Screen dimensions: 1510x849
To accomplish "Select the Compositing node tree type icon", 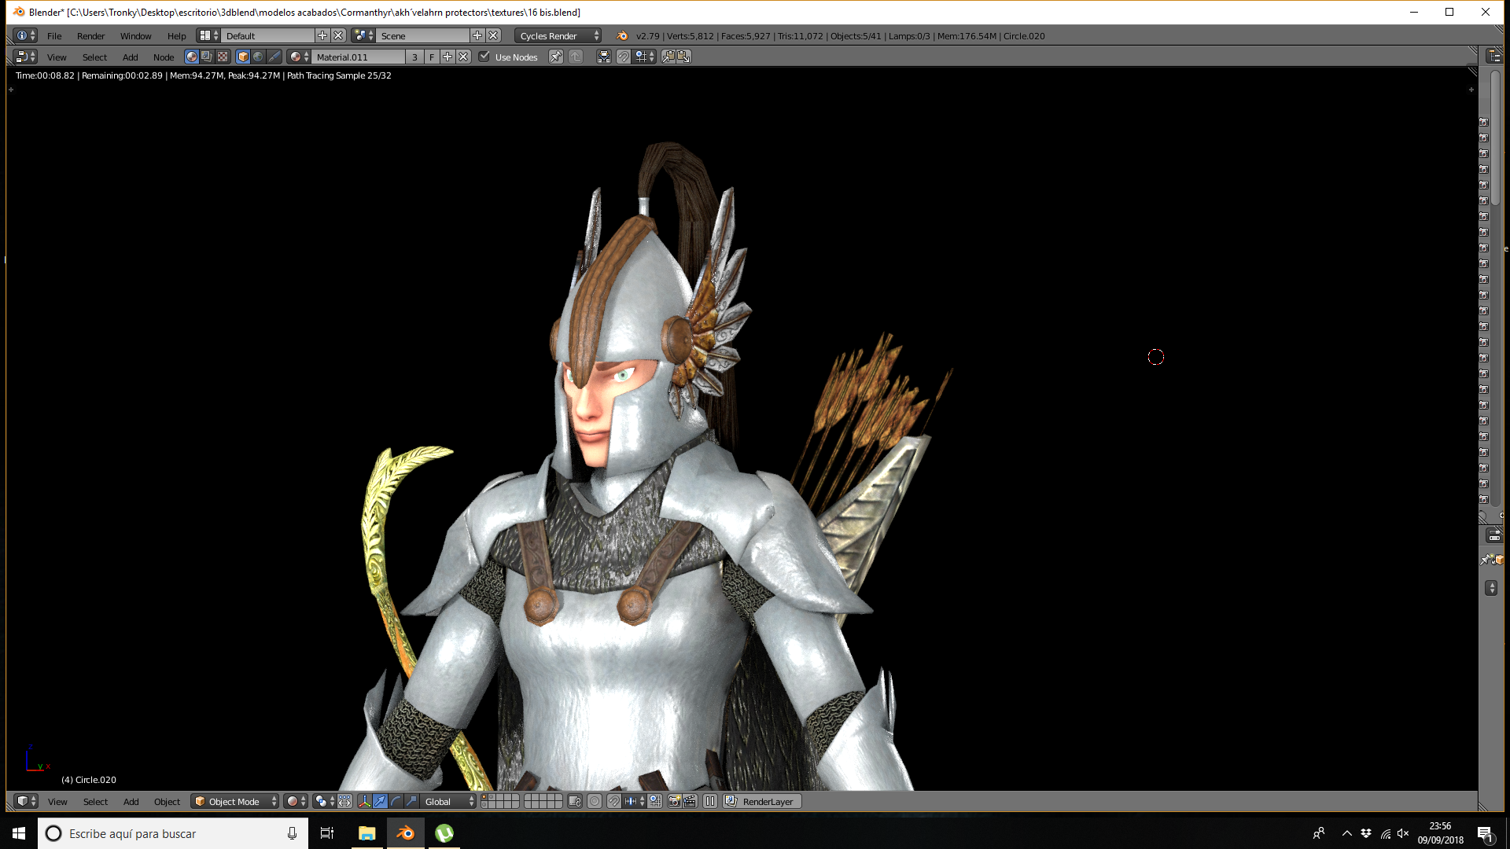I will click(x=207, y=57).
